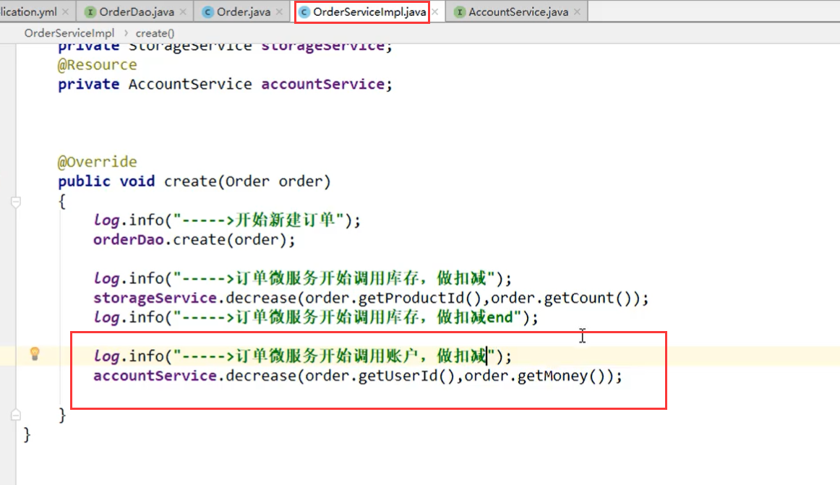Click the AccountService.java interface icon
The height and width of the screenshot is (485, 840).
click(x=459, y=12)
